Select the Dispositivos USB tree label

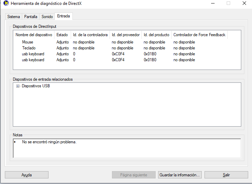click(36, 86)
